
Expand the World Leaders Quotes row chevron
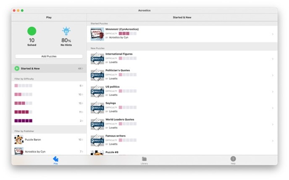(x=273, y=124)
